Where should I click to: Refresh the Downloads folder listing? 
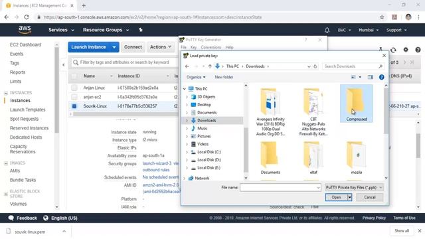(315, 66)
